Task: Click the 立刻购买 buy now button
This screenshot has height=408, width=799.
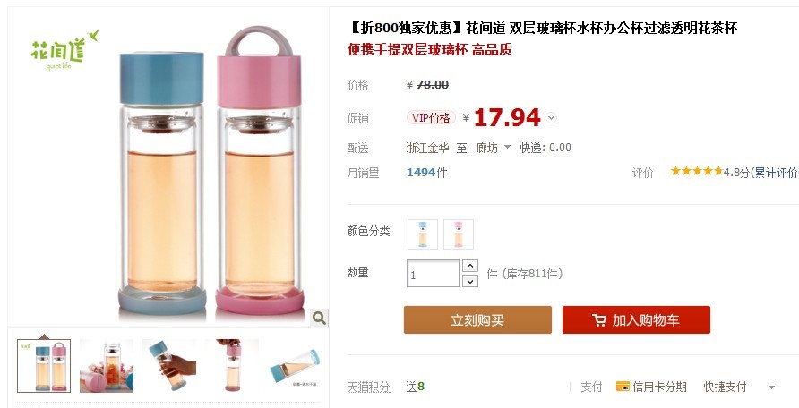Action: point(477,320)
